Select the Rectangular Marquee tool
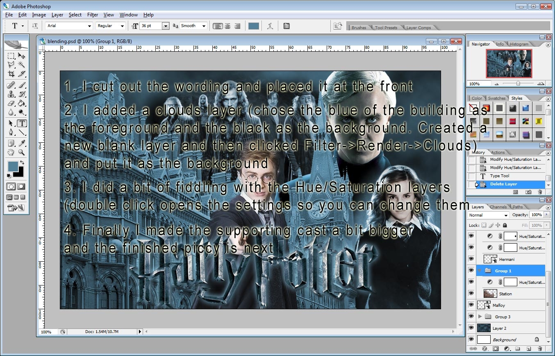This screenshot has height=356, width=555. (11, 56)
